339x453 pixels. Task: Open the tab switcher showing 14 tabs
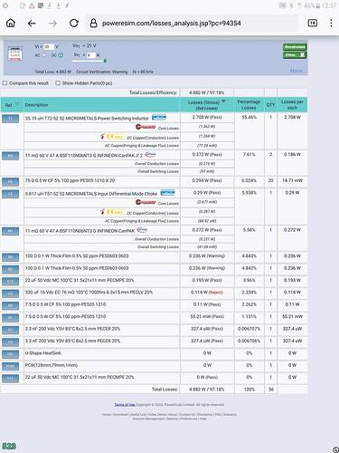(x=313, y=23)
